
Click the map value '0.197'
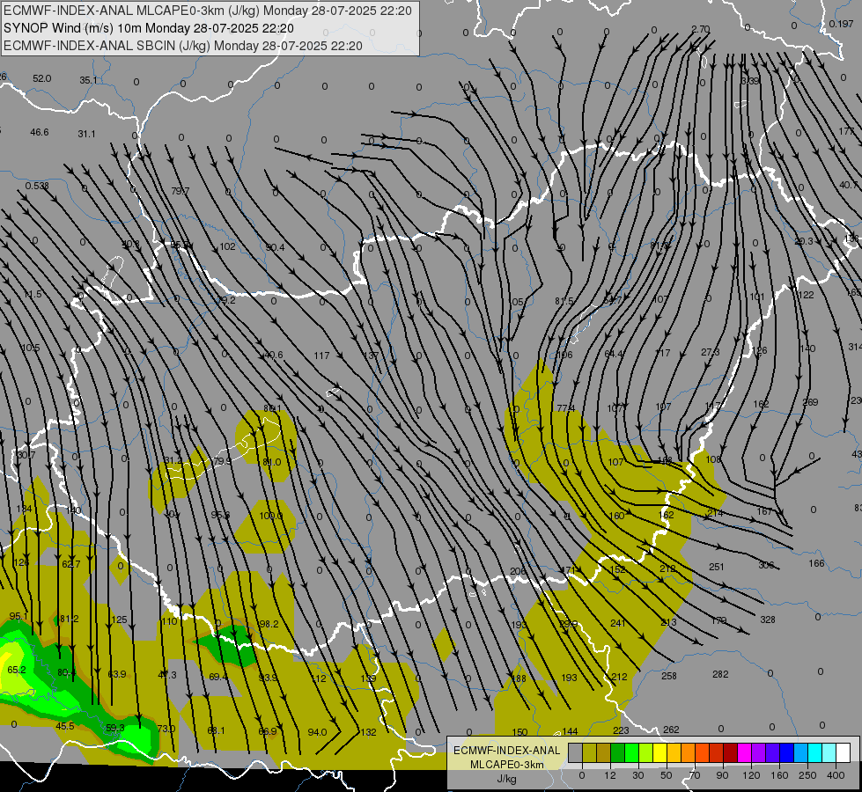(x=841, y=24)
